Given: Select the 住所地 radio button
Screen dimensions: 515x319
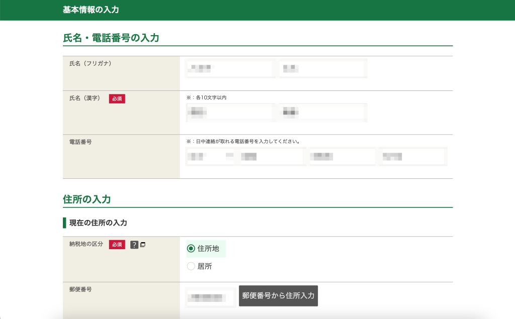Looking at the screenshot, I should pyautogui.click(x=191, y=249).
